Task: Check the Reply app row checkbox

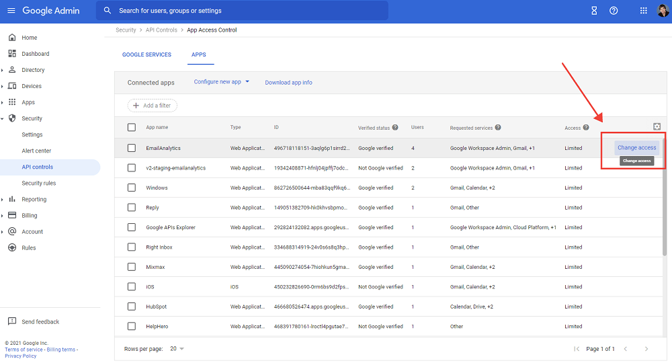Action: (132, 208)
